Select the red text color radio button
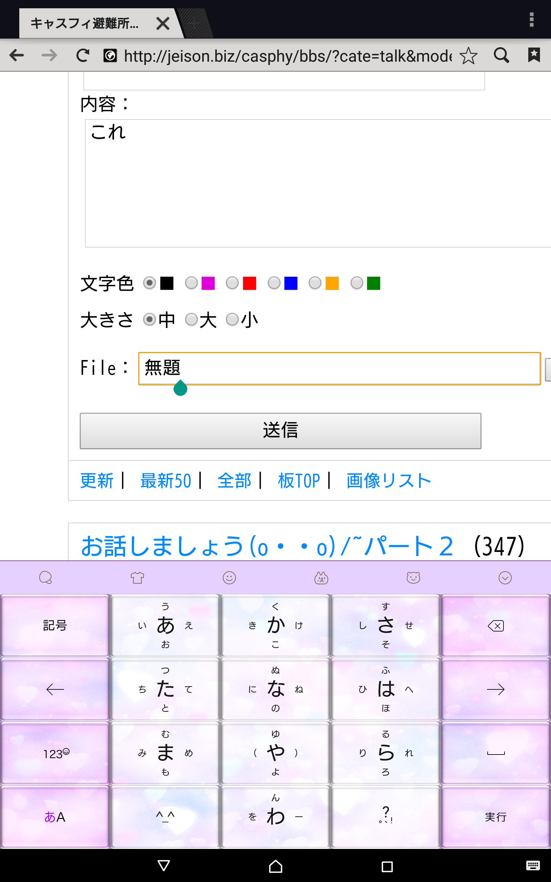 click(232, 283)
